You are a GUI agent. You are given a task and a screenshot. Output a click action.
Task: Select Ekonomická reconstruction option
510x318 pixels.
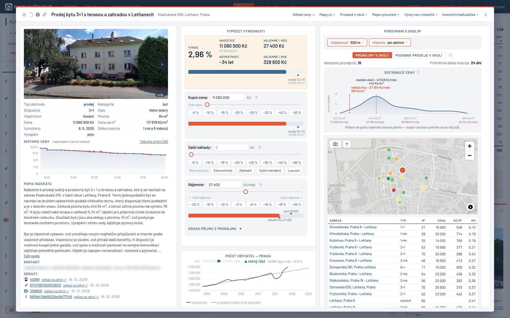[223, 170]
